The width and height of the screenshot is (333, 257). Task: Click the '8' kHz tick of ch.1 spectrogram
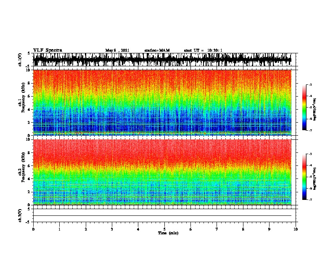point(29,83)
